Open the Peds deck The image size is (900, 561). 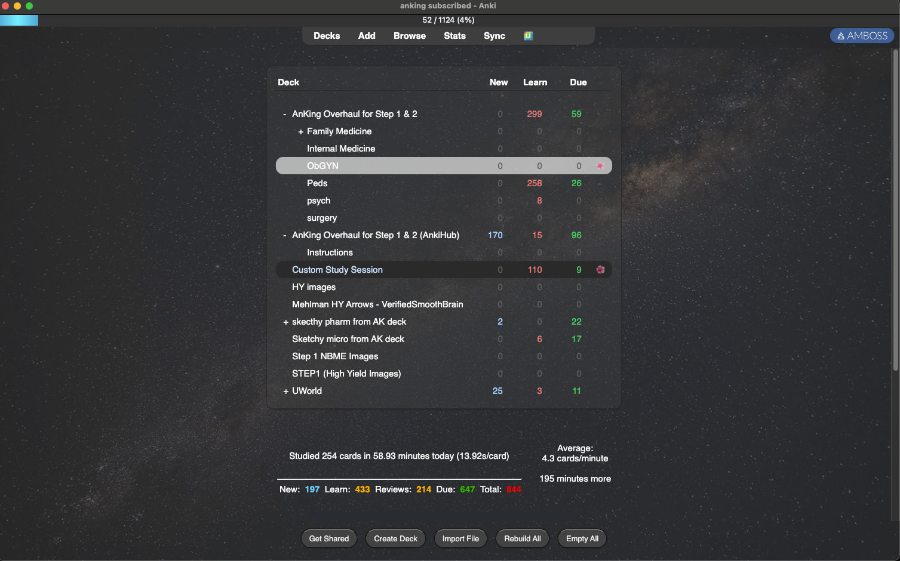click(x=317, y=183)
